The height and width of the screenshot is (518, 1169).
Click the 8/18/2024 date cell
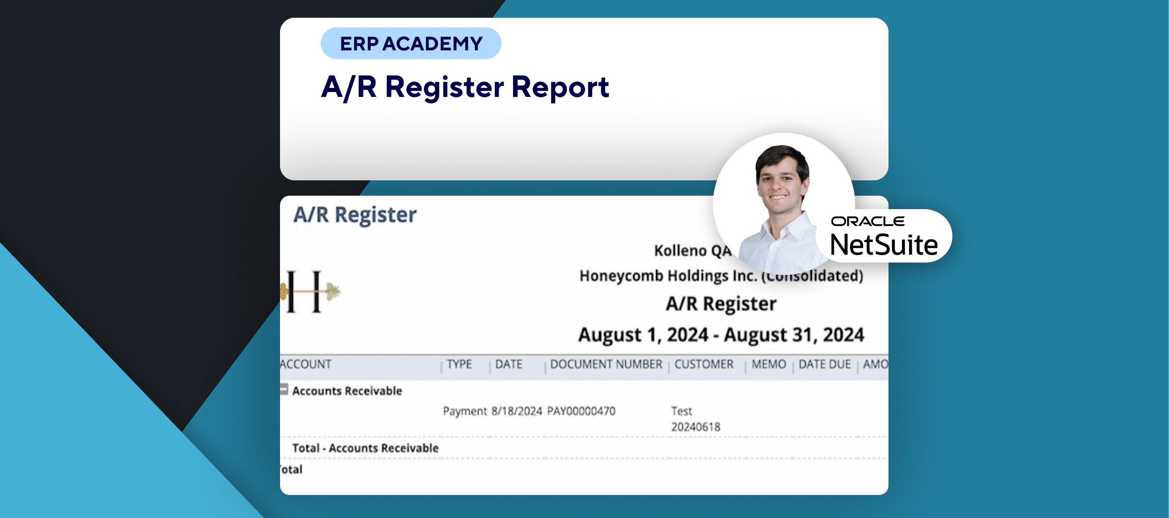[516, 411]
